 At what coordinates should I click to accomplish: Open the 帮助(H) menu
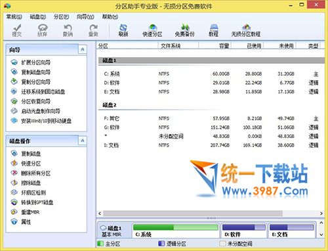click(110, 16)
